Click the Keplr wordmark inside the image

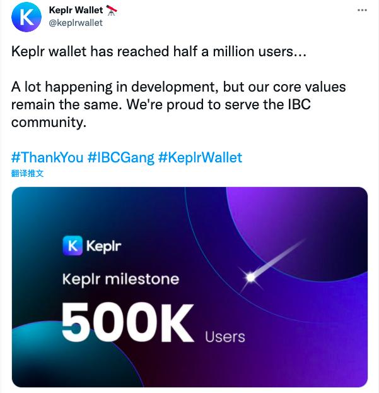tap(103, 245)
